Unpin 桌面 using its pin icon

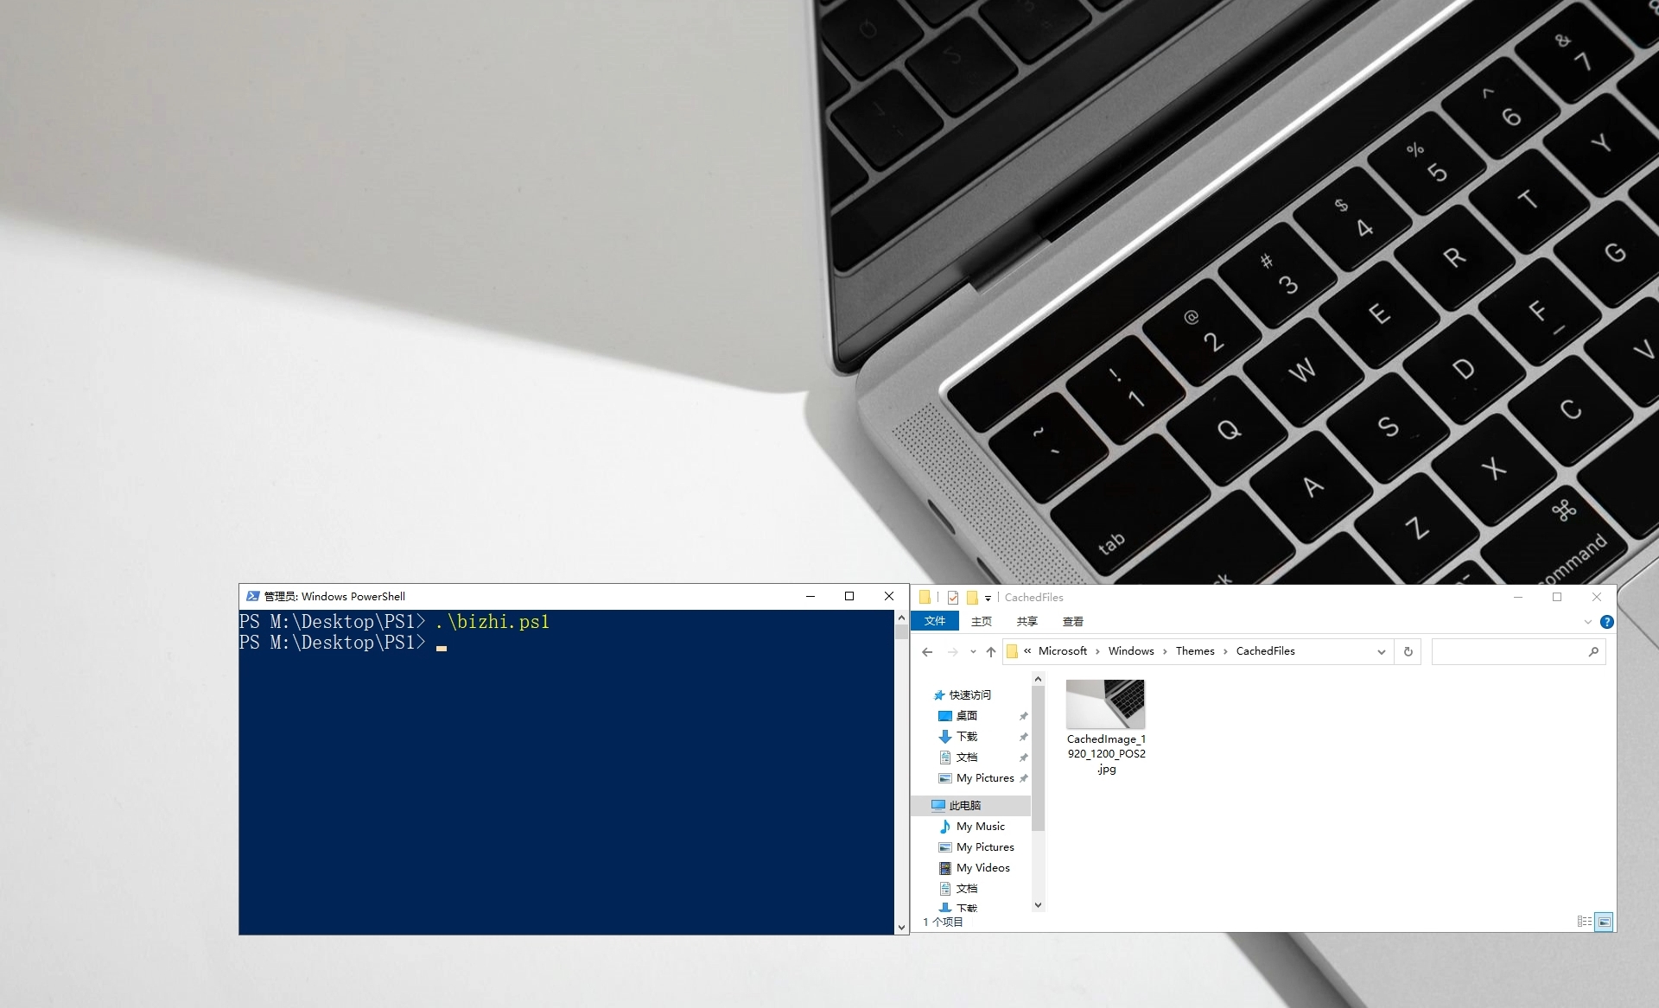1024,716
